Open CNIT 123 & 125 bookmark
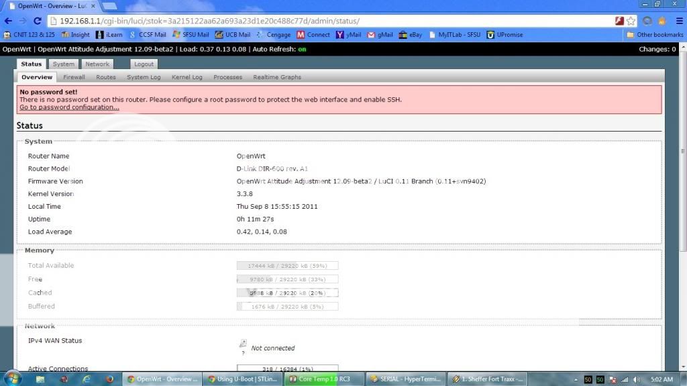687x386 pixels. coord(30,35)
